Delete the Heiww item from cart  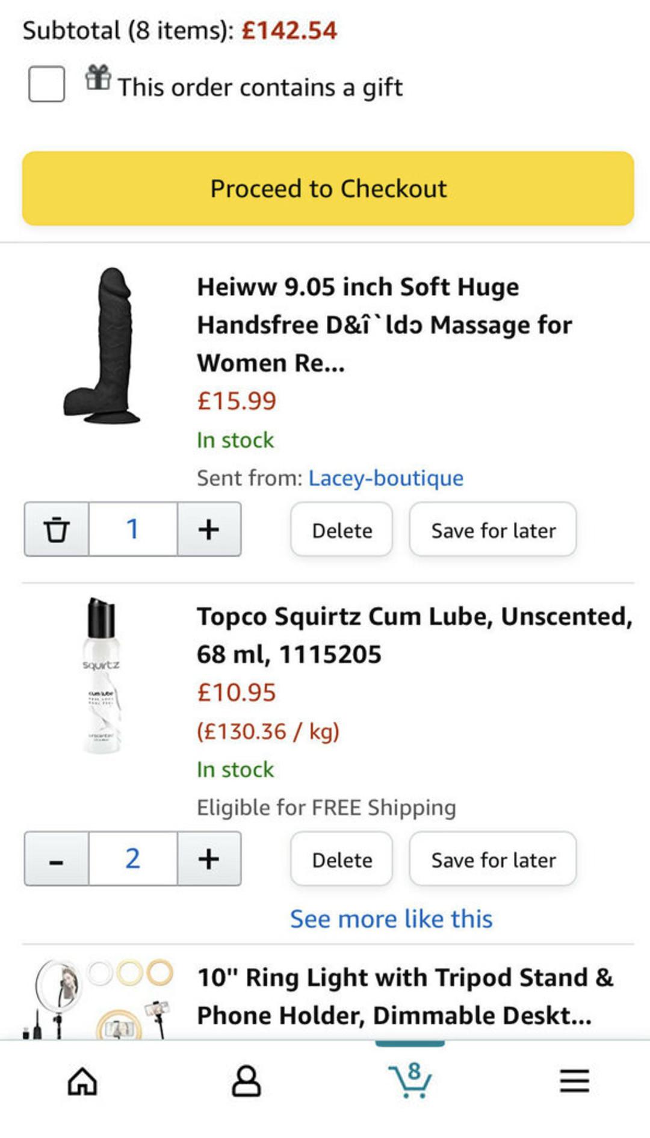click(342, 530)
